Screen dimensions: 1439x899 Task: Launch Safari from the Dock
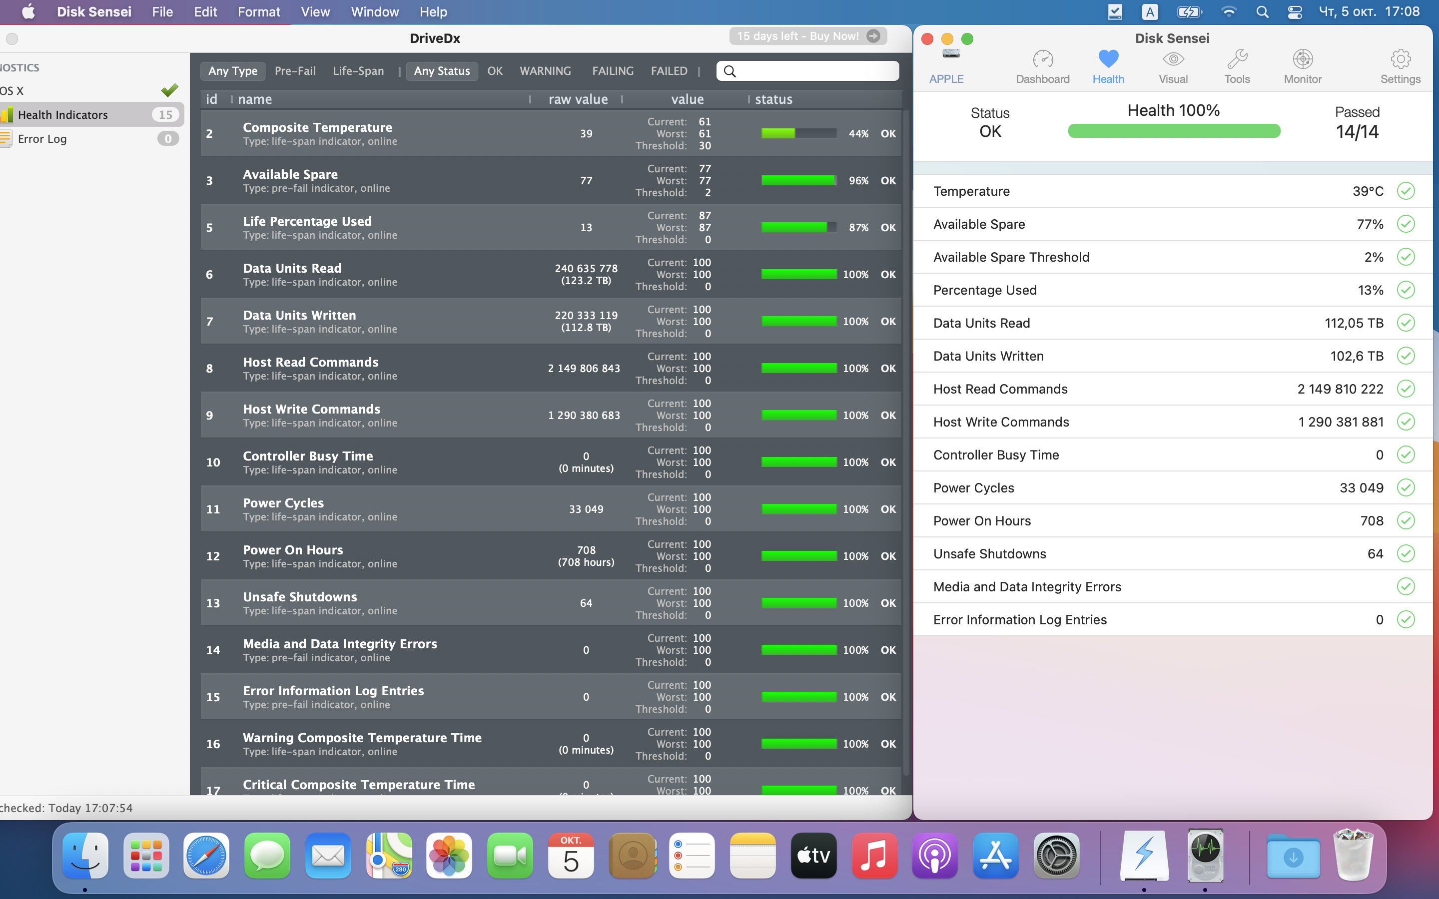(206, 856)
